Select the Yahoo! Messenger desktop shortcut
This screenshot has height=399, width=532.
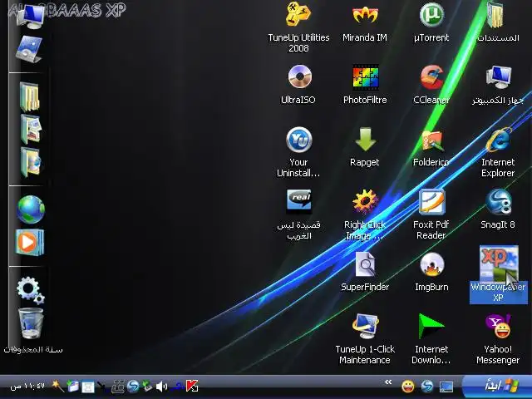(x=498, y=339)
